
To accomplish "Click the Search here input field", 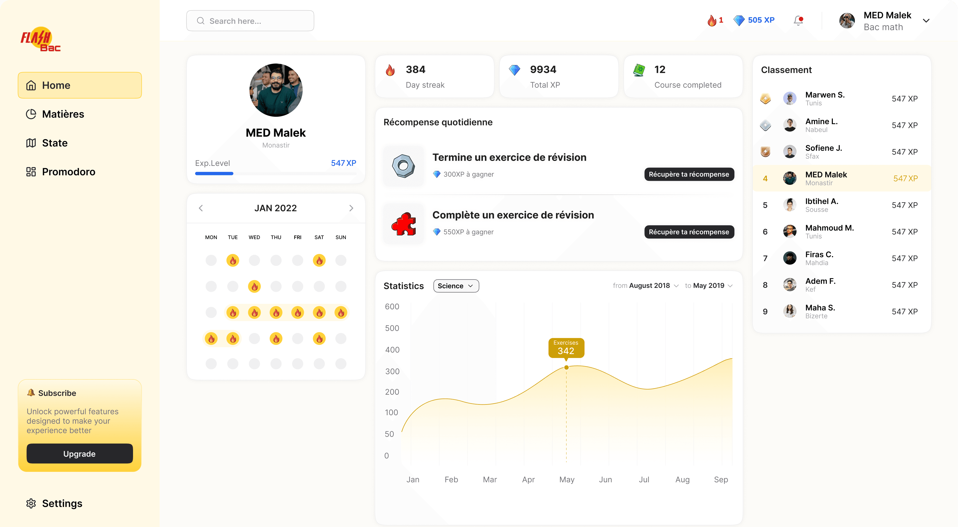I will pyautogui.click(x=250, y=21).
